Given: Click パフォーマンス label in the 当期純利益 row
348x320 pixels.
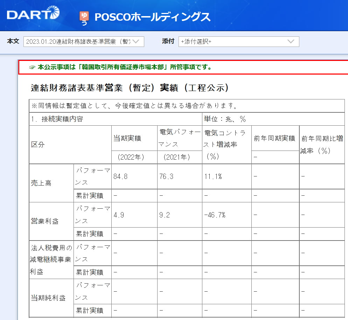Looking at the screenshot, I should tap(92, 292).
